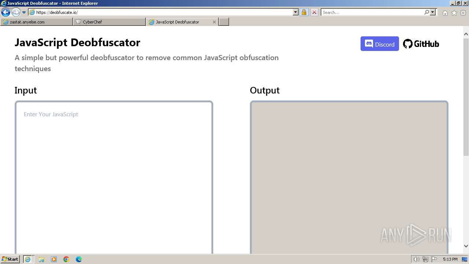
Task: Click the GitHub octocat logo
Action: (x=407, y=44)
